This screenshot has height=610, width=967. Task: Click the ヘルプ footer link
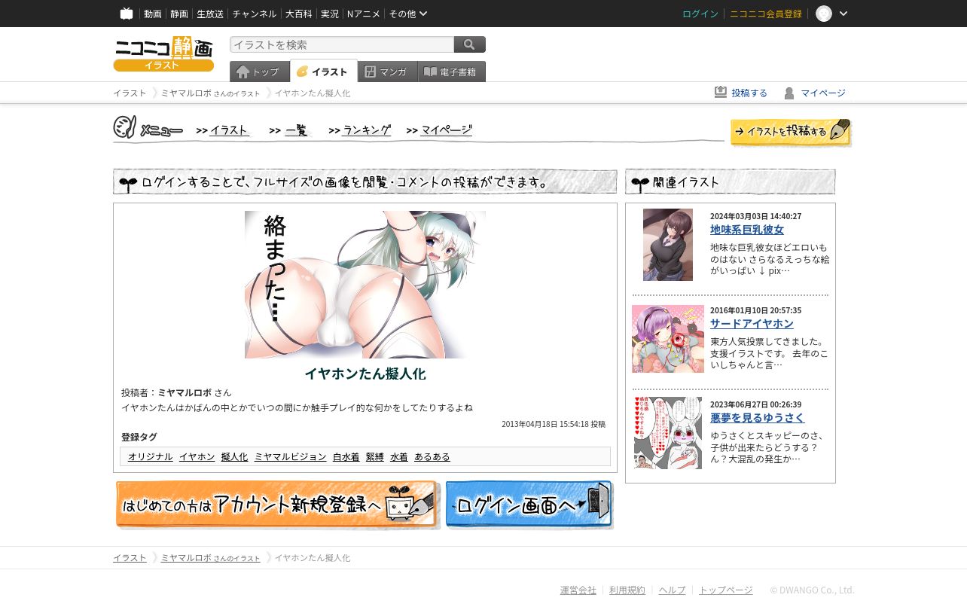[673, 590]
